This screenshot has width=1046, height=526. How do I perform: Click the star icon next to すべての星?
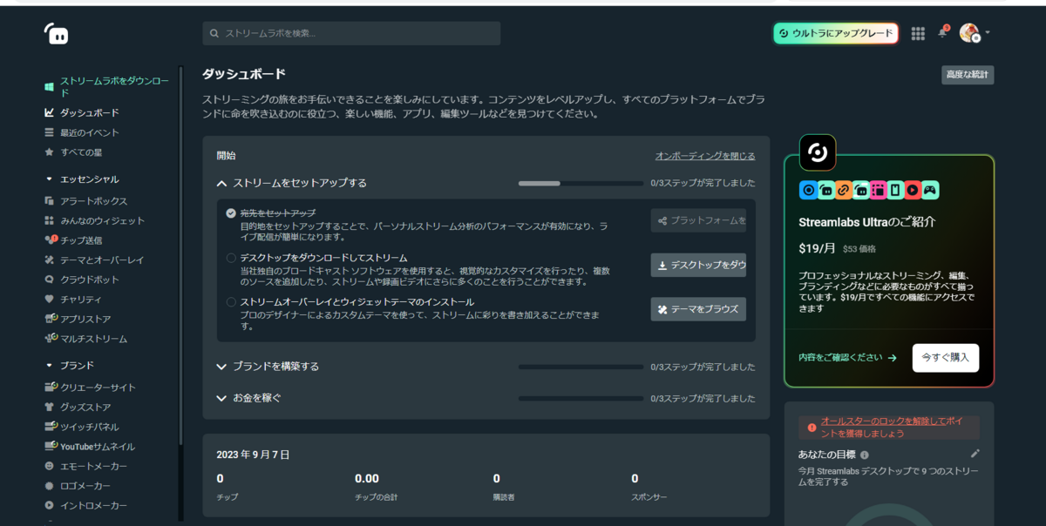tap(50, 152)
